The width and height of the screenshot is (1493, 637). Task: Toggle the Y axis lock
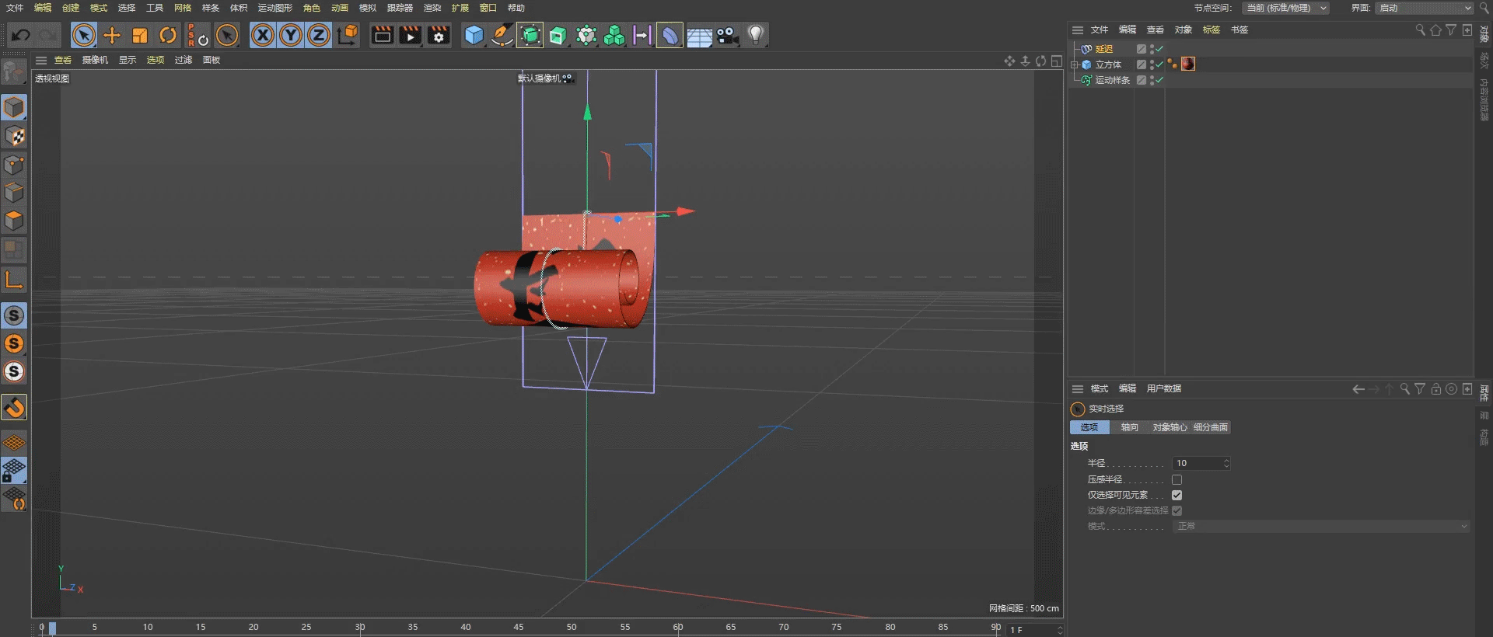291,35
